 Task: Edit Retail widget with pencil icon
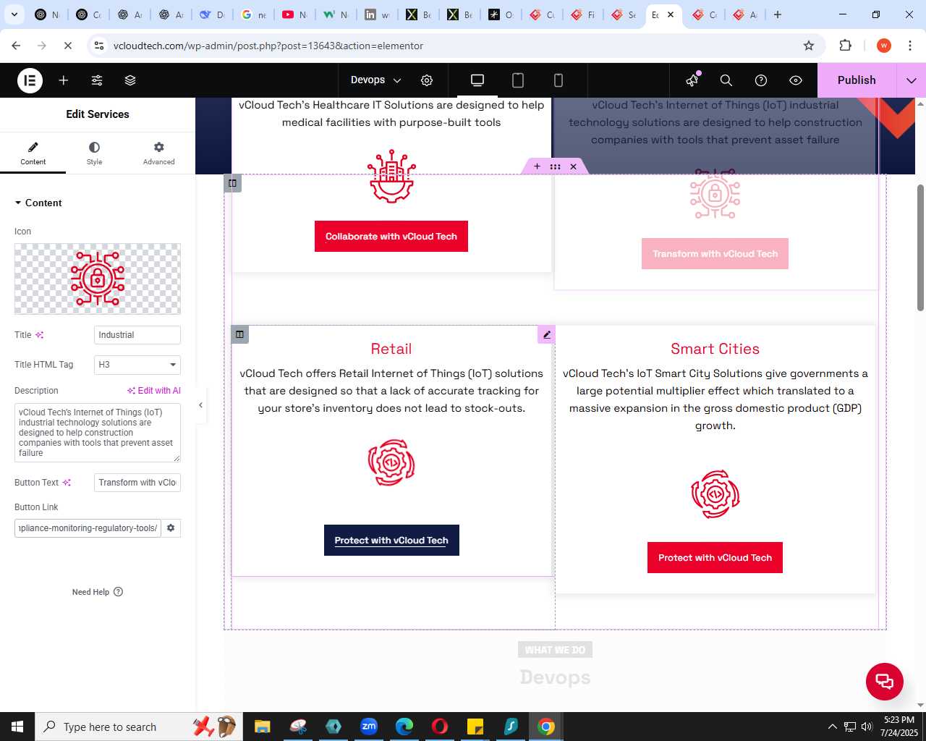point(546,334)
